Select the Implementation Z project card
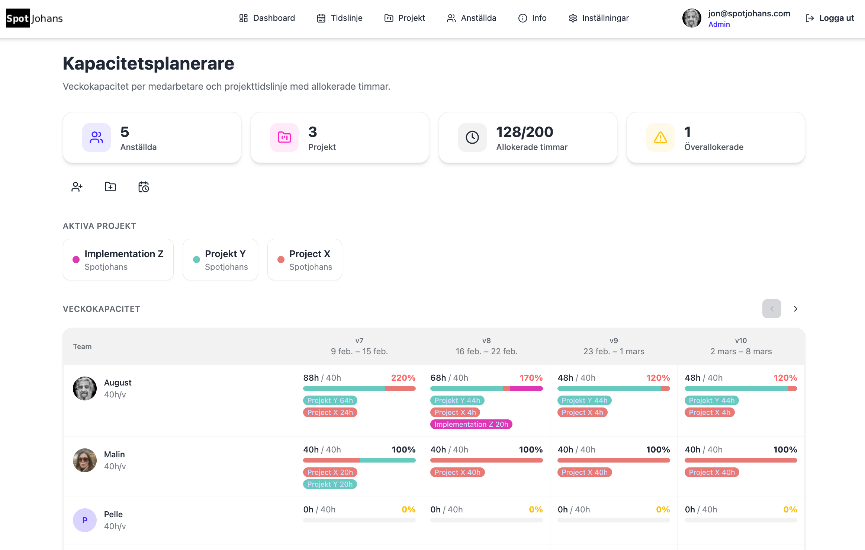This screenshot has height=550, width=865. pos(118,259)
